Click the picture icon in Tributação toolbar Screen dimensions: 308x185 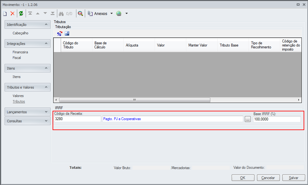(x=67, y=33)
